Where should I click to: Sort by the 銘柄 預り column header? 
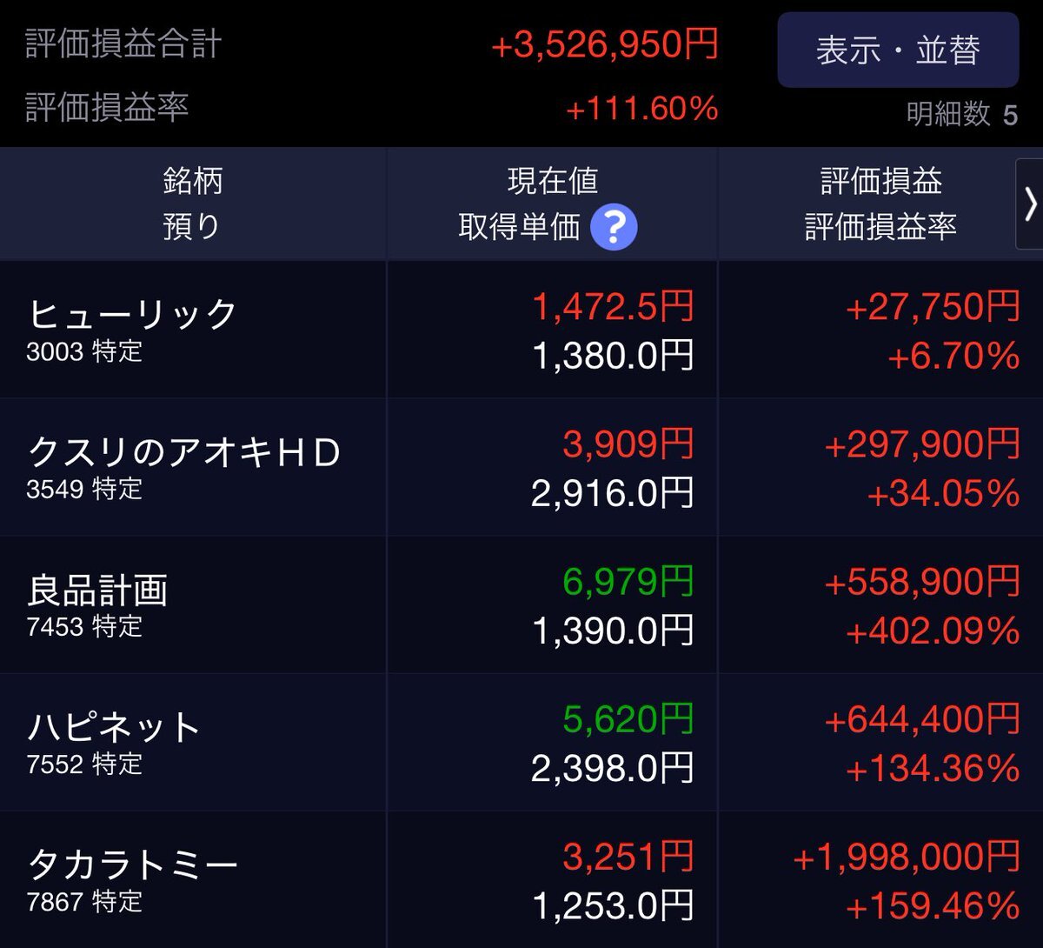[193, 204]
